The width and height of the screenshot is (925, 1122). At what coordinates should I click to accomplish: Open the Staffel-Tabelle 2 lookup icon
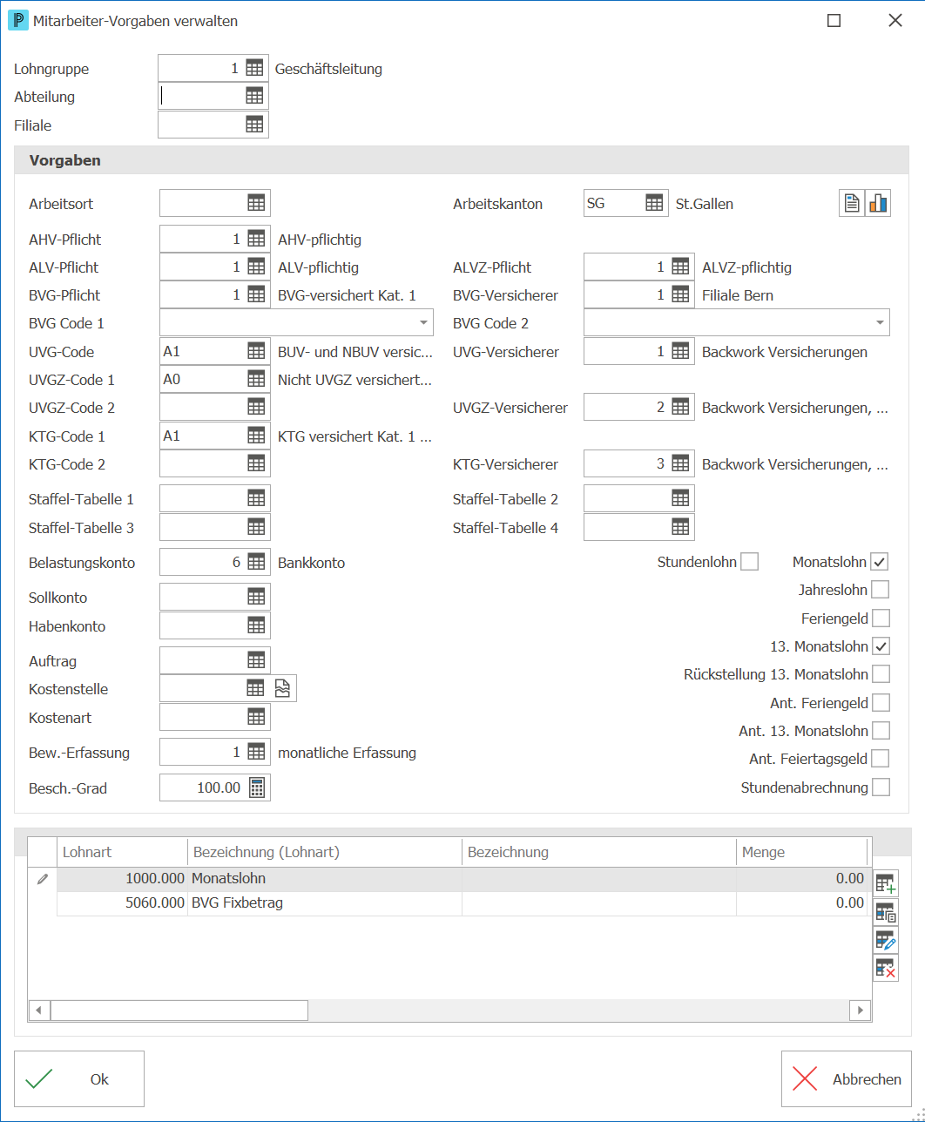coord(680,498)
